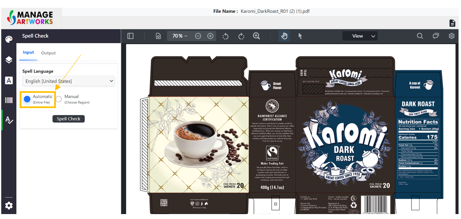Open the Spell Language dropdown

pos(69,81)
